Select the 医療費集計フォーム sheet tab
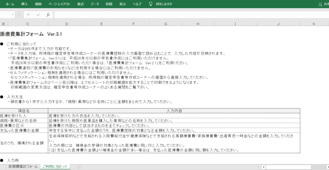329x170 pixels. (23, 167)
